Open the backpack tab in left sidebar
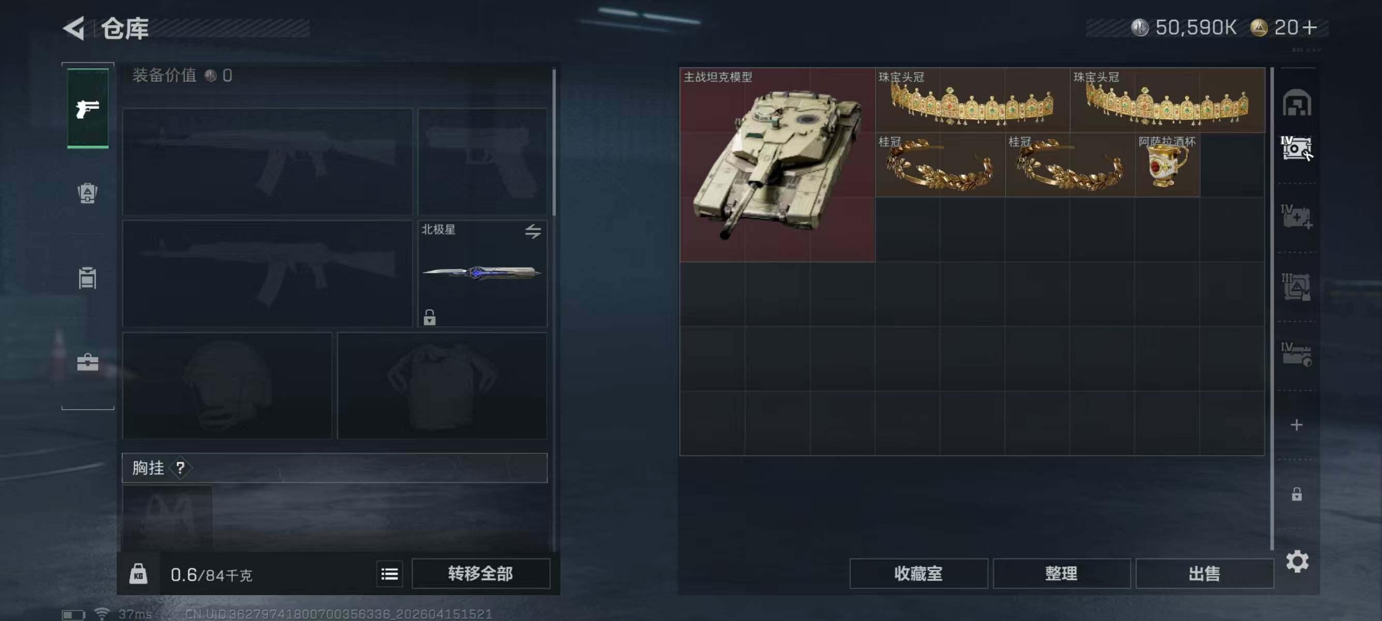Image resolution: width=1382 pixels, height=621 pixels. [x=87, y=193]
